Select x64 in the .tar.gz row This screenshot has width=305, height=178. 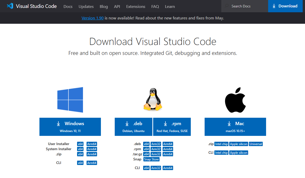pyautogui.click(x=146, y=154)
